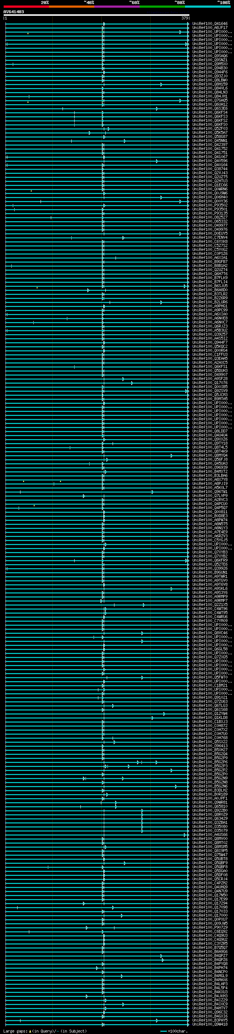Click the white query sequence bar
Screen dimensions: 234x1034
click(97, 15)
